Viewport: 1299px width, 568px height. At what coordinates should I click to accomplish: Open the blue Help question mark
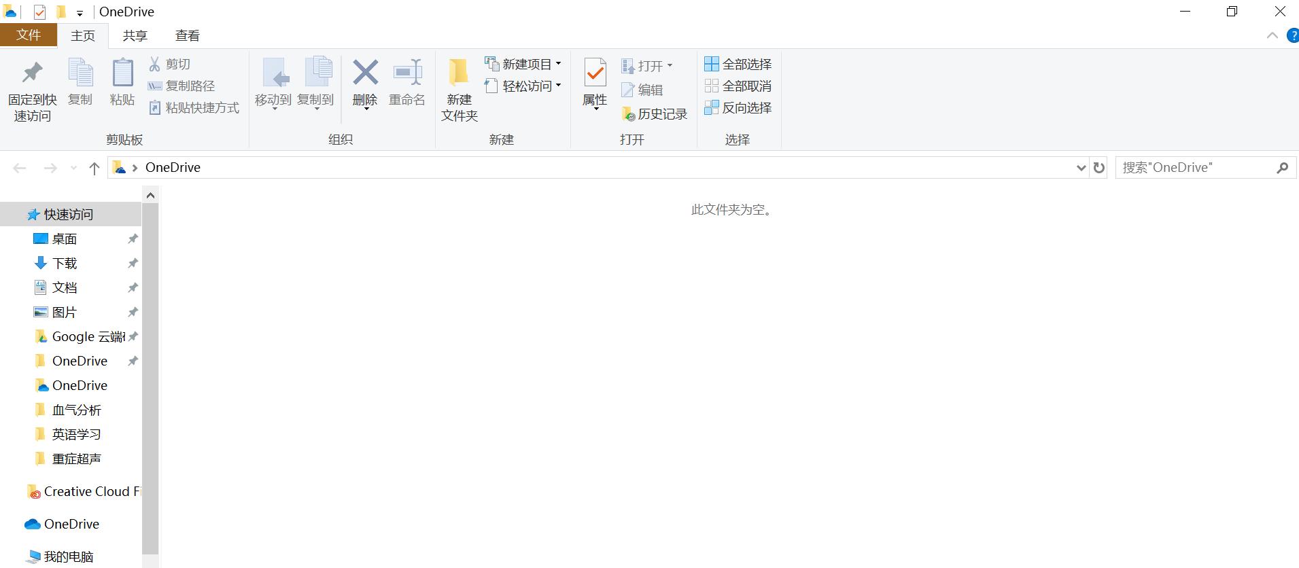[1293, 36]
